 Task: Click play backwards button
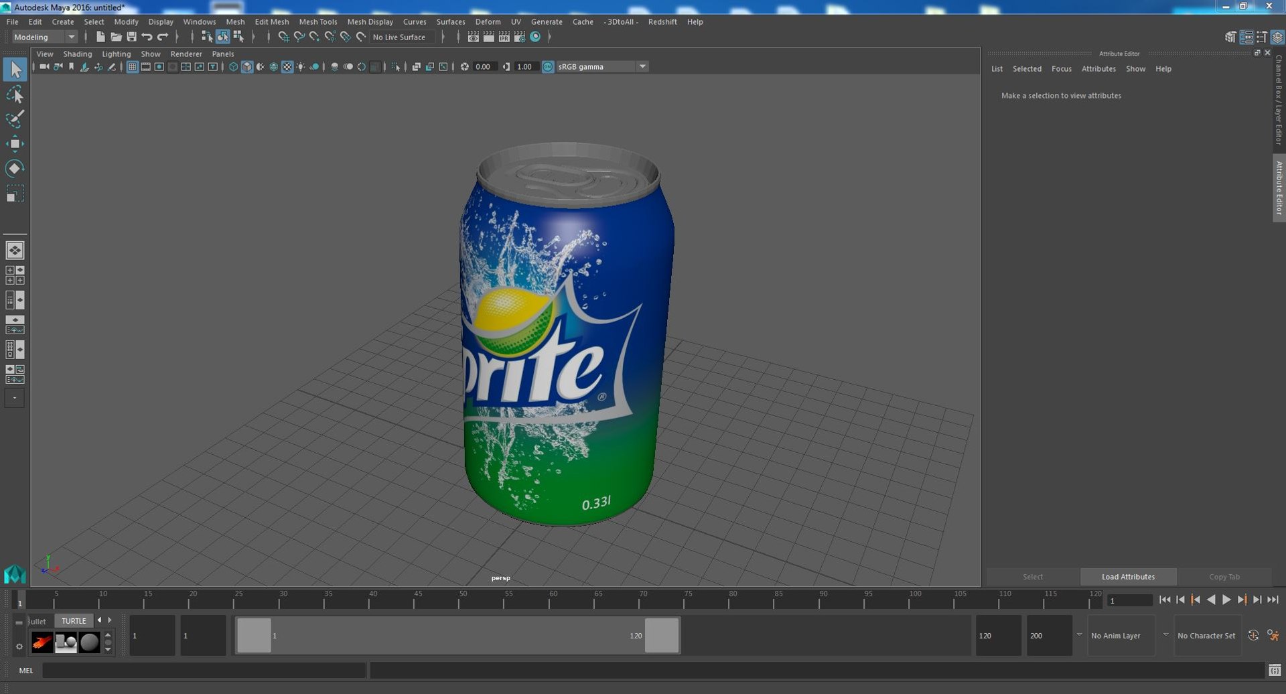[x=1211, y=600]
